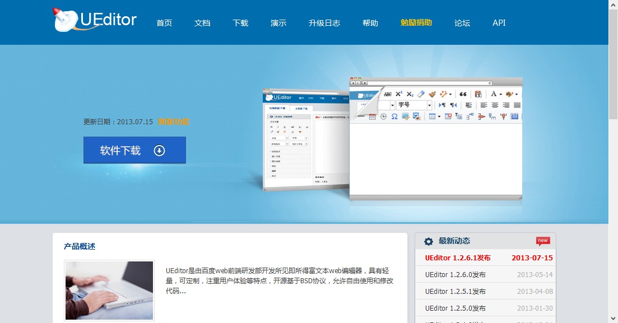Click the font color A swatch
The width and height of the screenshot is (618, 323).
[x=494, y=94]
